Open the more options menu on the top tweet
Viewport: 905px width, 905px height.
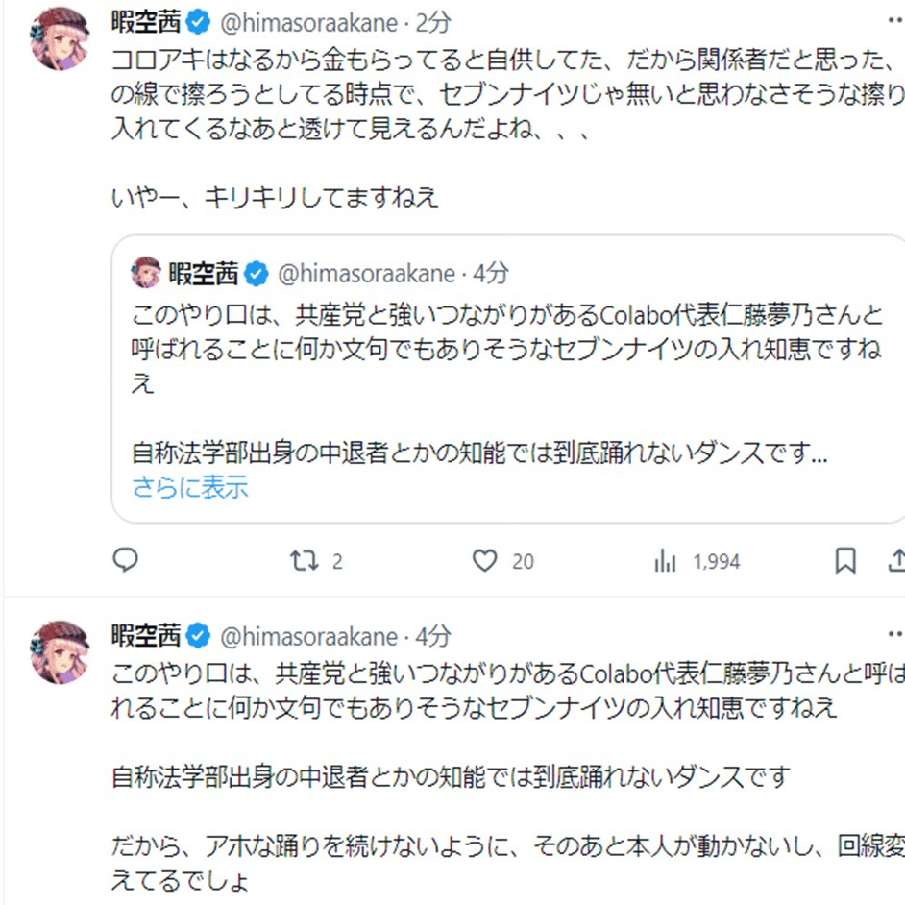click(895, 21)
